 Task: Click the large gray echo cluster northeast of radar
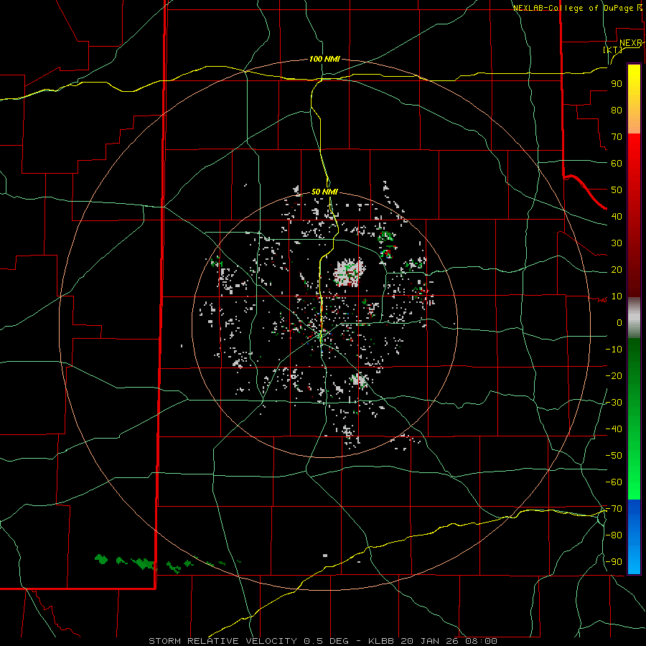[349, 272]
